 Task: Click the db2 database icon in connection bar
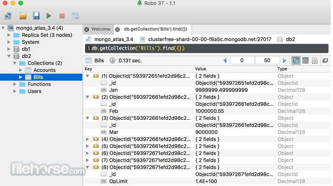(280, 39)
